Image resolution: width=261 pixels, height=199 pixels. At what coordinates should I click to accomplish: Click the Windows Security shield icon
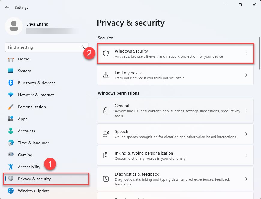click(106, 53)
